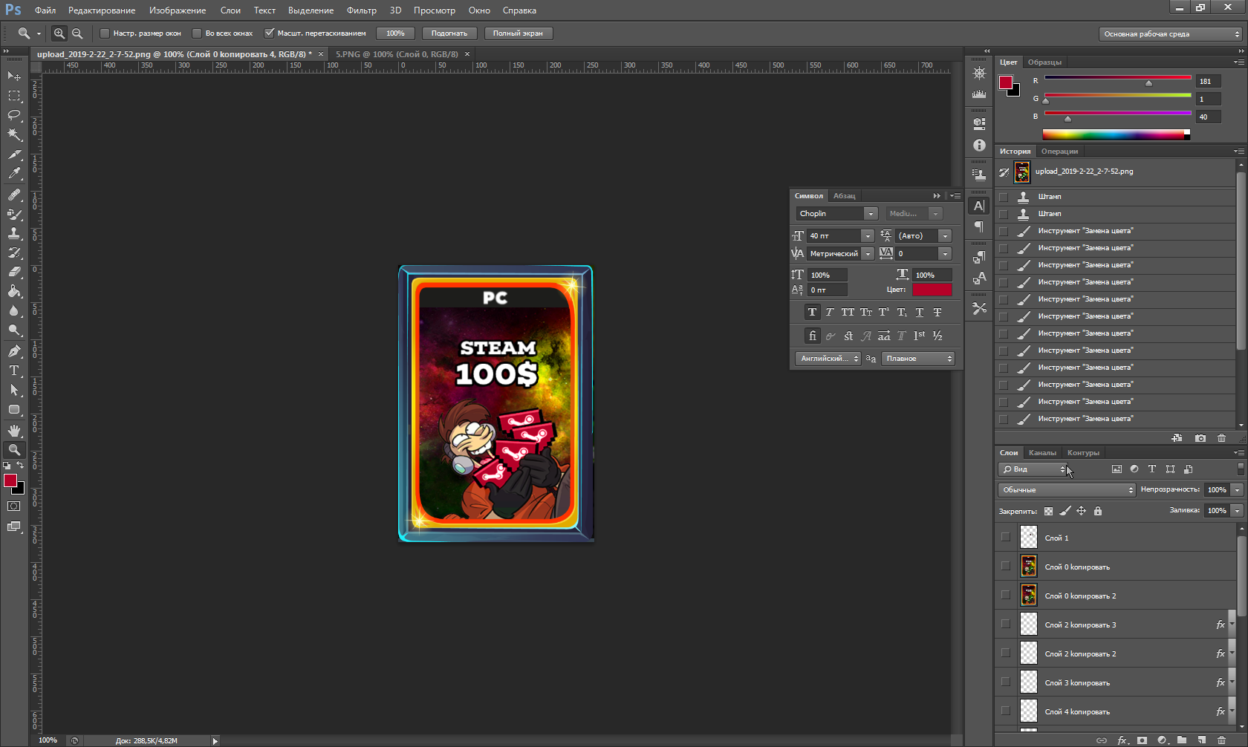Click the Полный экран button
The width and height of the screenshot is (1248, 747).
coord(518,33)
